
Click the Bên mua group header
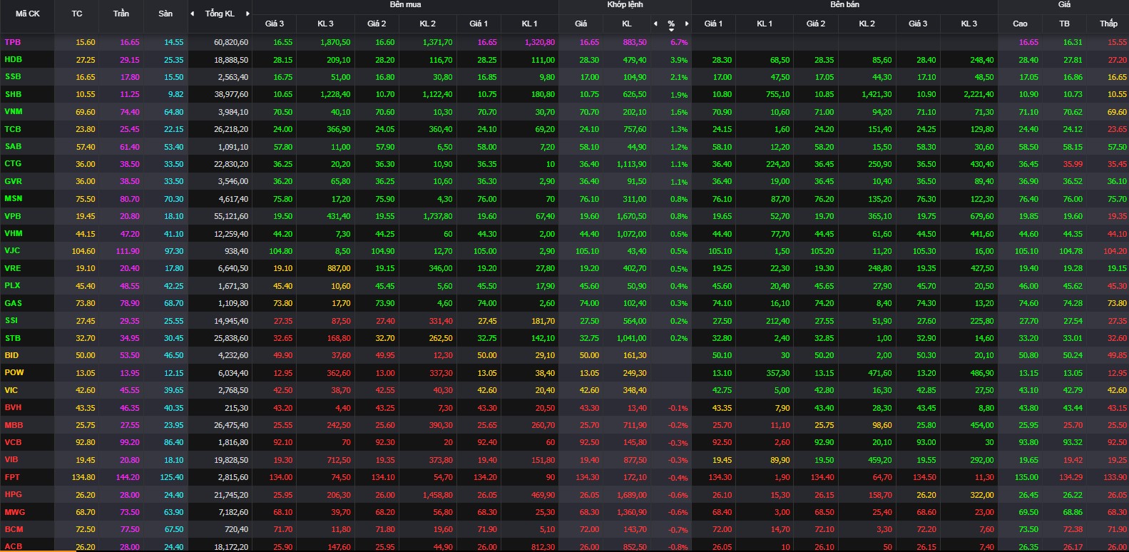[405, 5]
